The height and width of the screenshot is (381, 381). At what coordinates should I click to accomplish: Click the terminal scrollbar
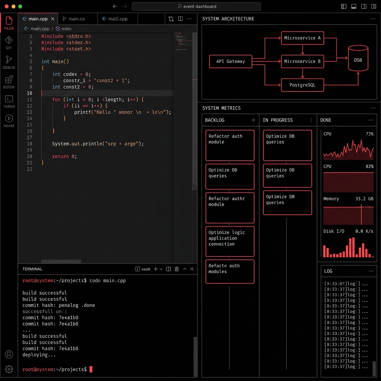[x=195, y=356]
